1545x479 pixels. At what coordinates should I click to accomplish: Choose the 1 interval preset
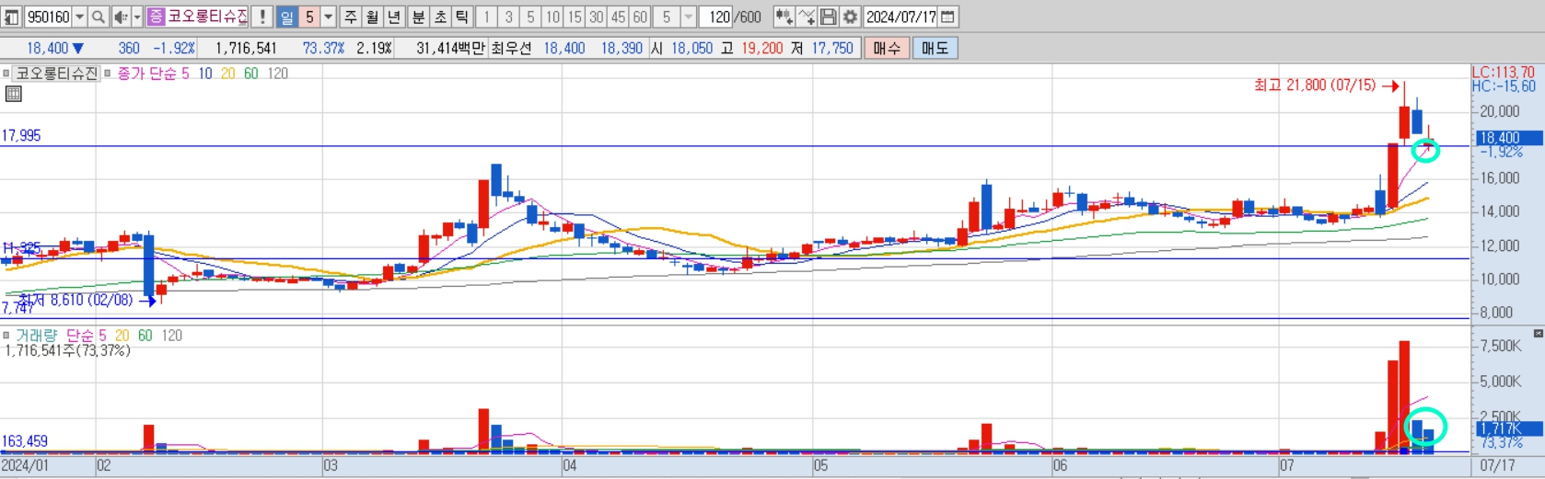(x=486, y=17)
